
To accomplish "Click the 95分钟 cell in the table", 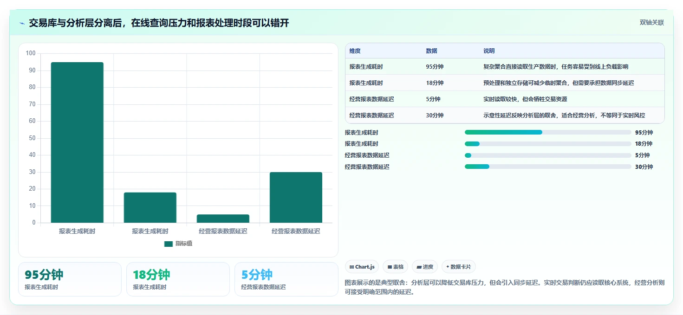I will coord(435,67).
